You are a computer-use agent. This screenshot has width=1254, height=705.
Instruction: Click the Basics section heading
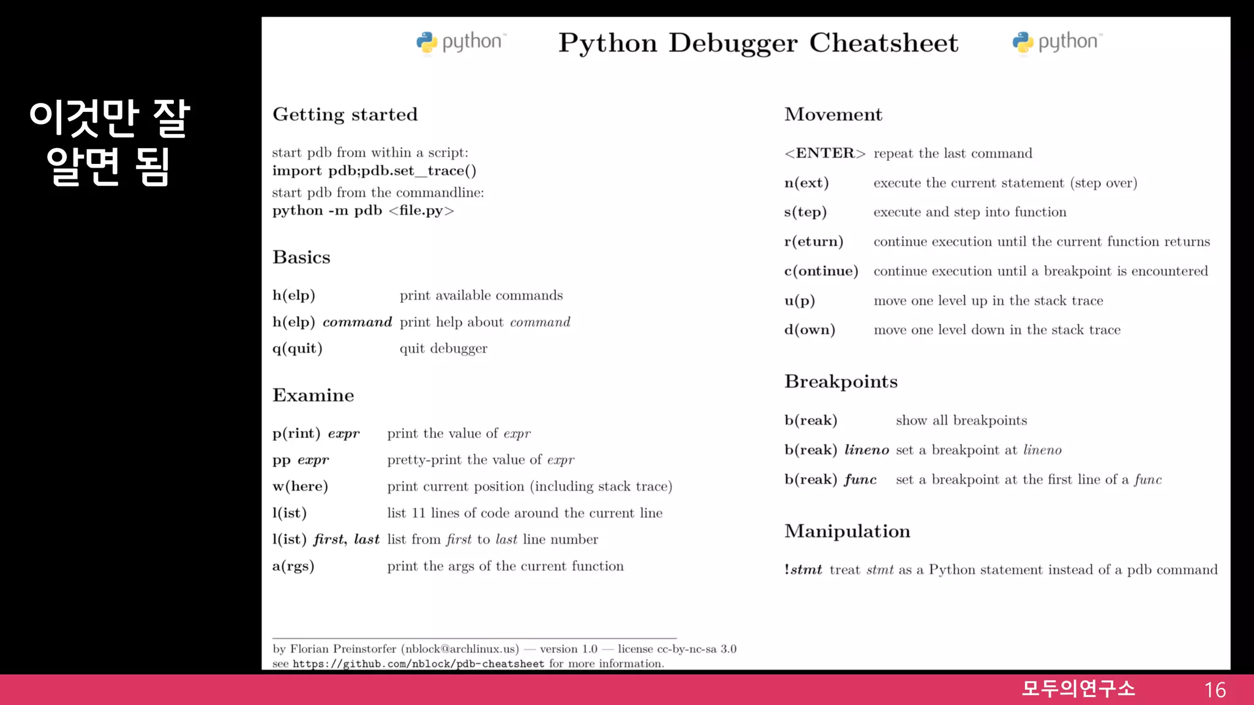301,257
